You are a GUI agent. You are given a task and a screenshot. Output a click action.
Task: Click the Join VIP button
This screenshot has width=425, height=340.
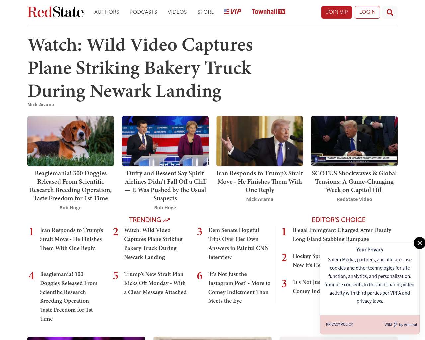[x=337, y=12]
